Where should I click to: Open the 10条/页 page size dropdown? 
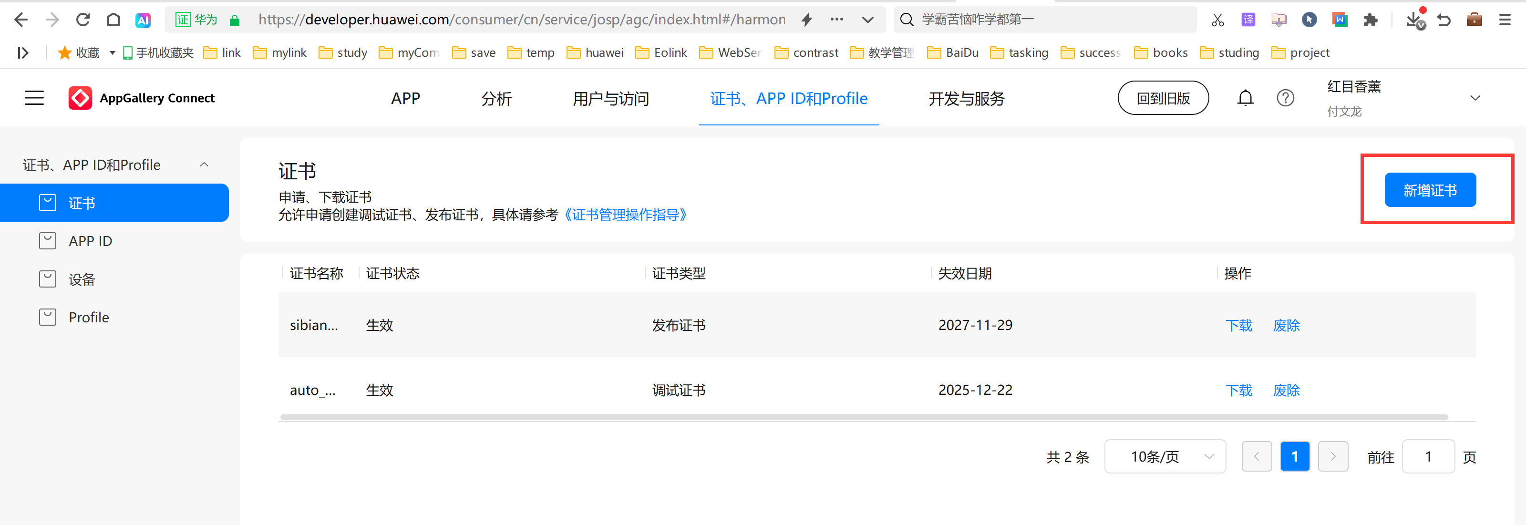click(x=1165, y=456)
